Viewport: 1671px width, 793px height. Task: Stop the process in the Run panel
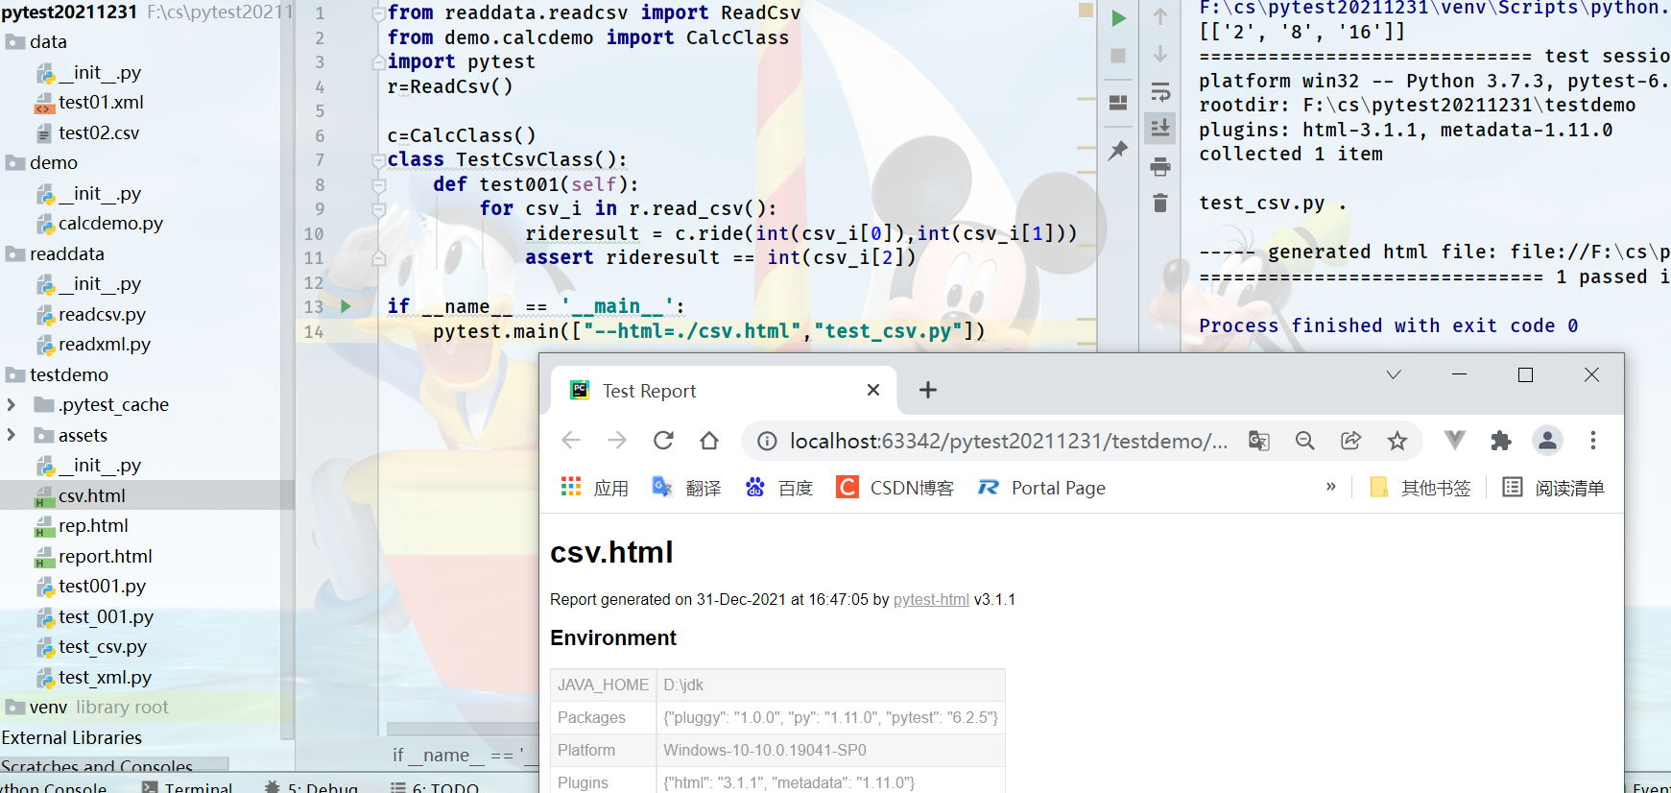[x=1118, y=56]
